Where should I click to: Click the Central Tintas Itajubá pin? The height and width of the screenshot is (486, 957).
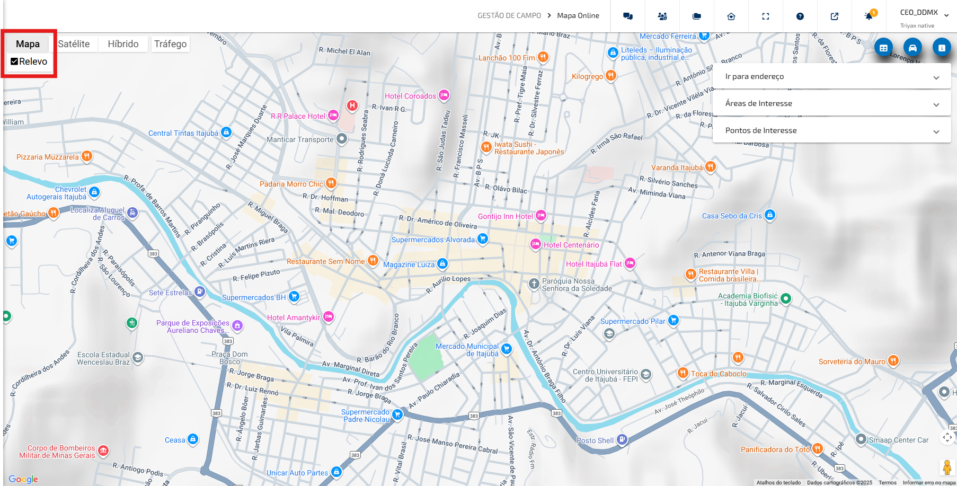(x=226, y=132)
